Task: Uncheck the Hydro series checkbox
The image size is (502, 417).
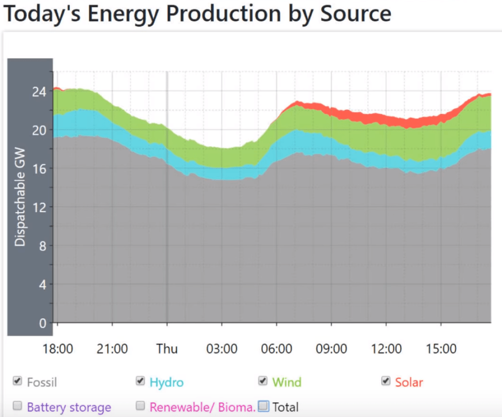Action: (140, 381)
